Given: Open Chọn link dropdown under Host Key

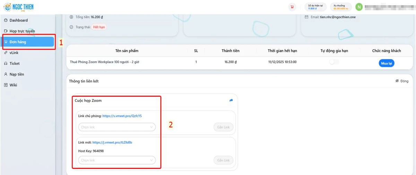Looking at the screenshot, I should point(116,161).
